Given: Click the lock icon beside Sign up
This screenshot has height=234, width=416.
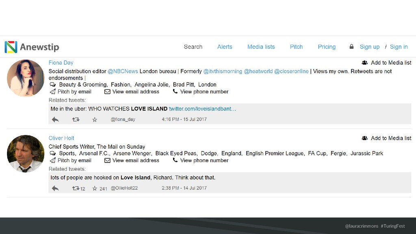Looking at the screenshot, I should tap(351, 47).
